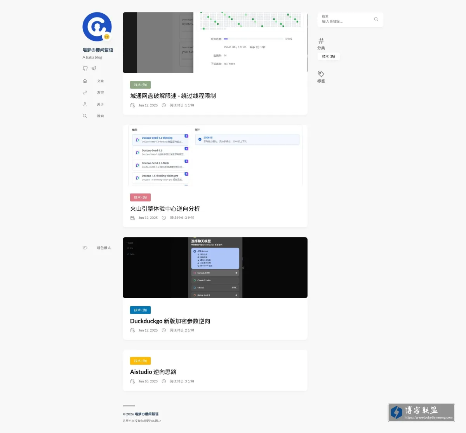Click footer line 这里也许没有你想要的东西..?
Screen dimensions: 466x433
(142, 421)
